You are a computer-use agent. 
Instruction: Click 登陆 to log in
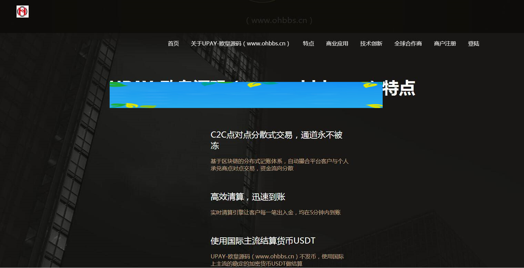(x=474, y=43)
